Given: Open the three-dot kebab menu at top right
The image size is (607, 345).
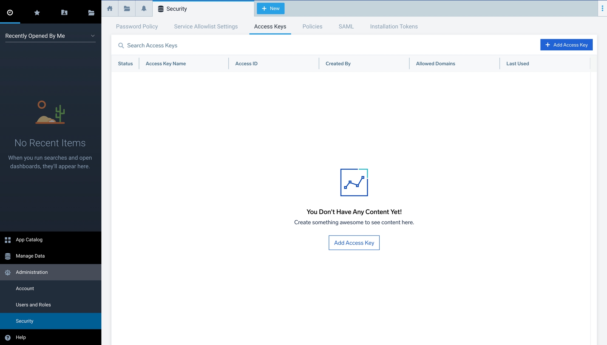Looking at the screenshot, I should tap(602, 8).
